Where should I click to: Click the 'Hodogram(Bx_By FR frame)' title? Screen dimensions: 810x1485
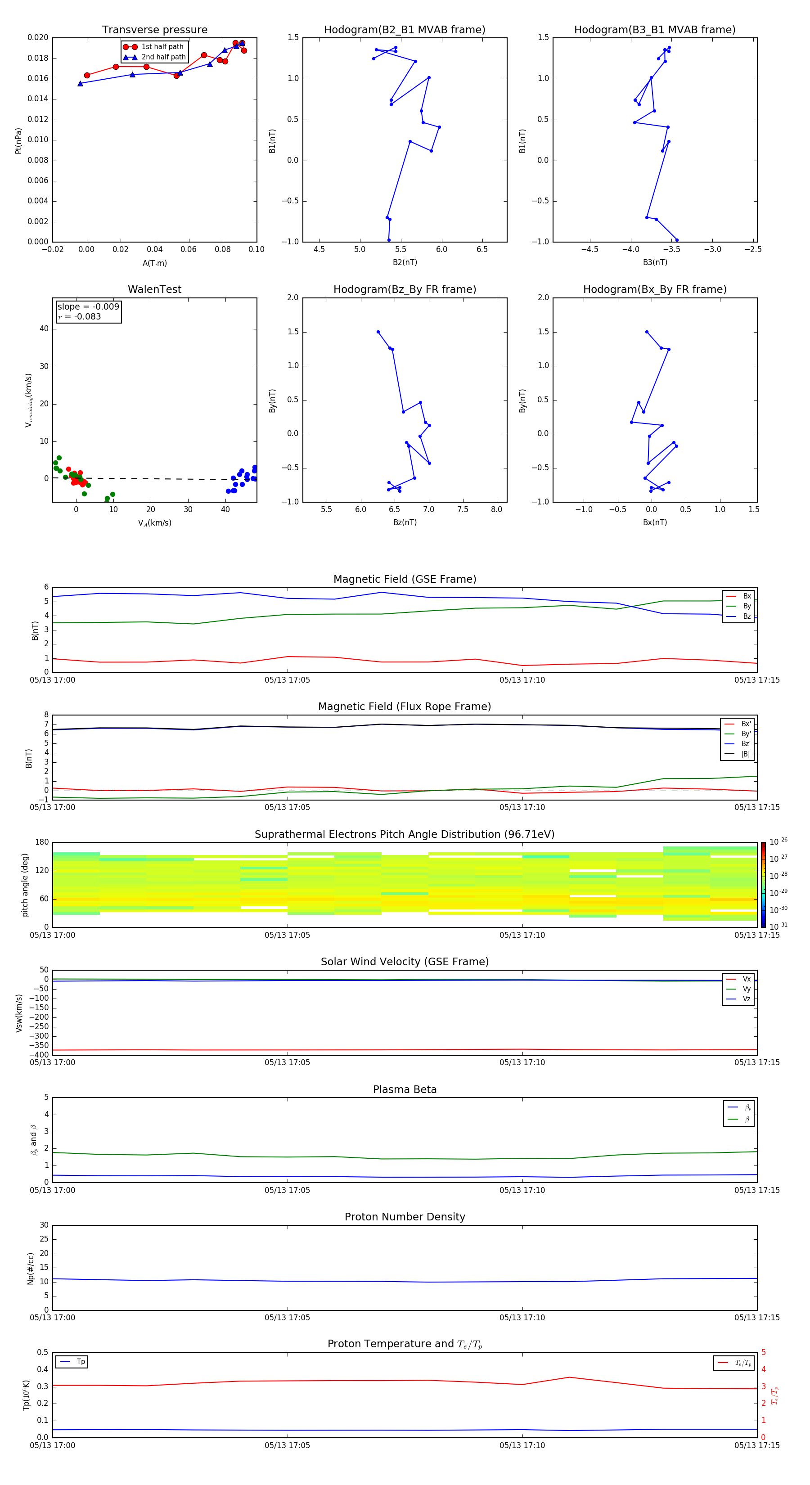(x=655, y=289)
